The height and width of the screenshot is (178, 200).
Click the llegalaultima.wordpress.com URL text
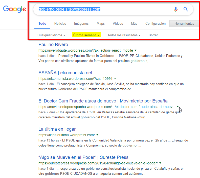coord(66,135)
